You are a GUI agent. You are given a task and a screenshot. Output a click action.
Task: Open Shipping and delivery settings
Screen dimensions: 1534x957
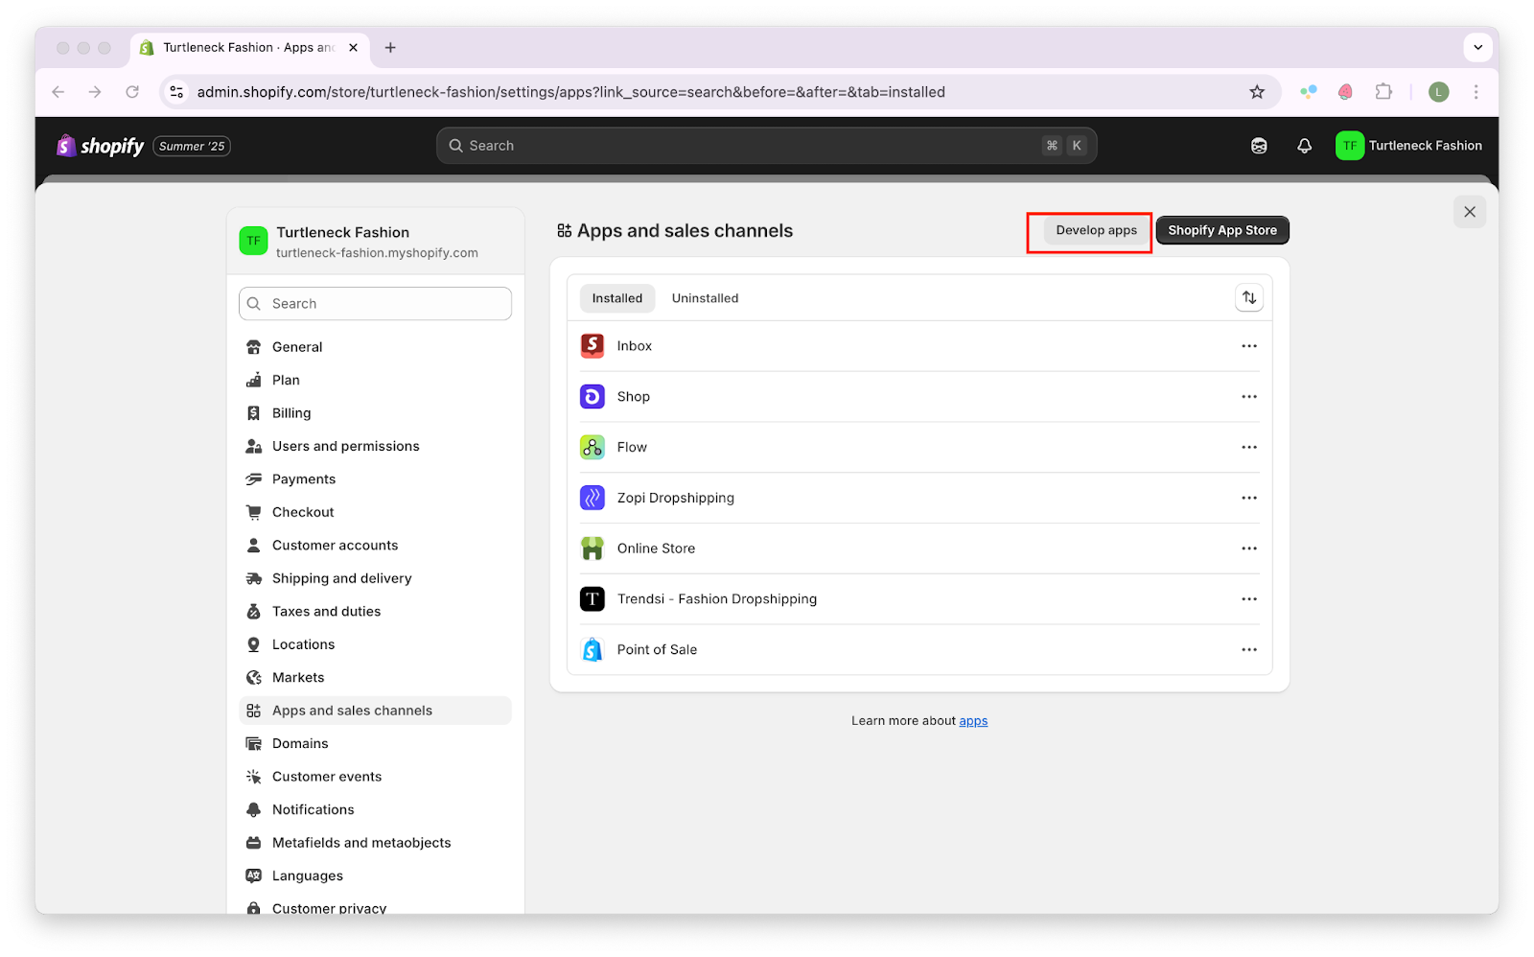point(341,578)
